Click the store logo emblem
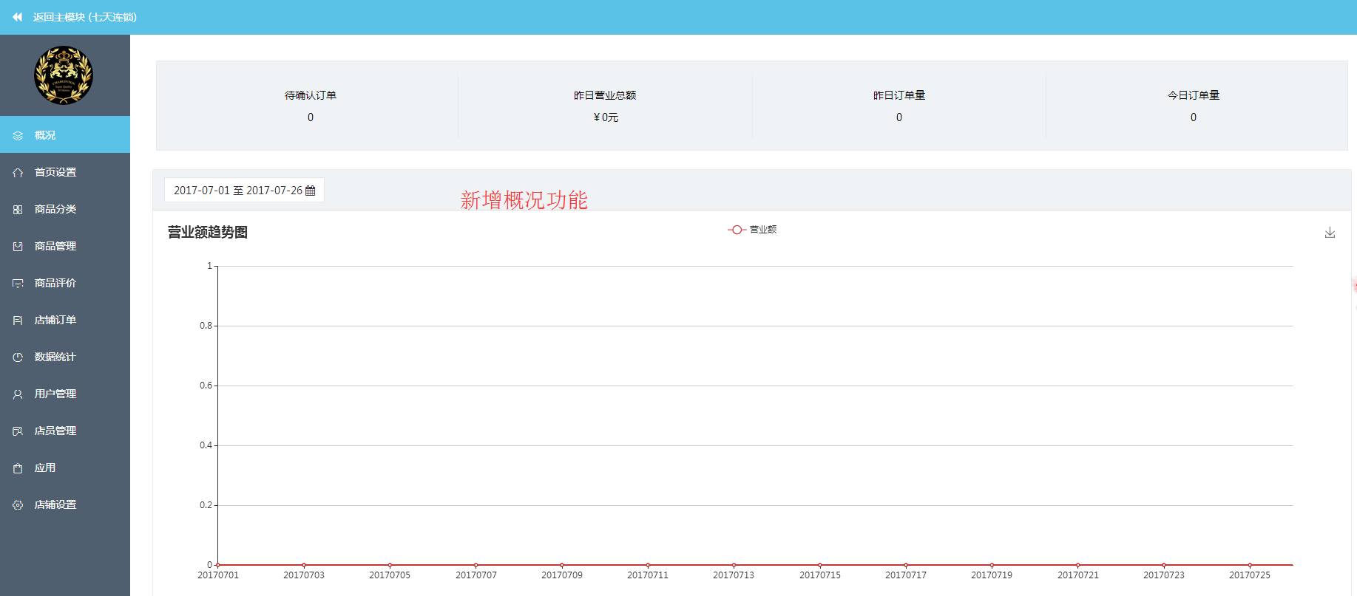 64,75
